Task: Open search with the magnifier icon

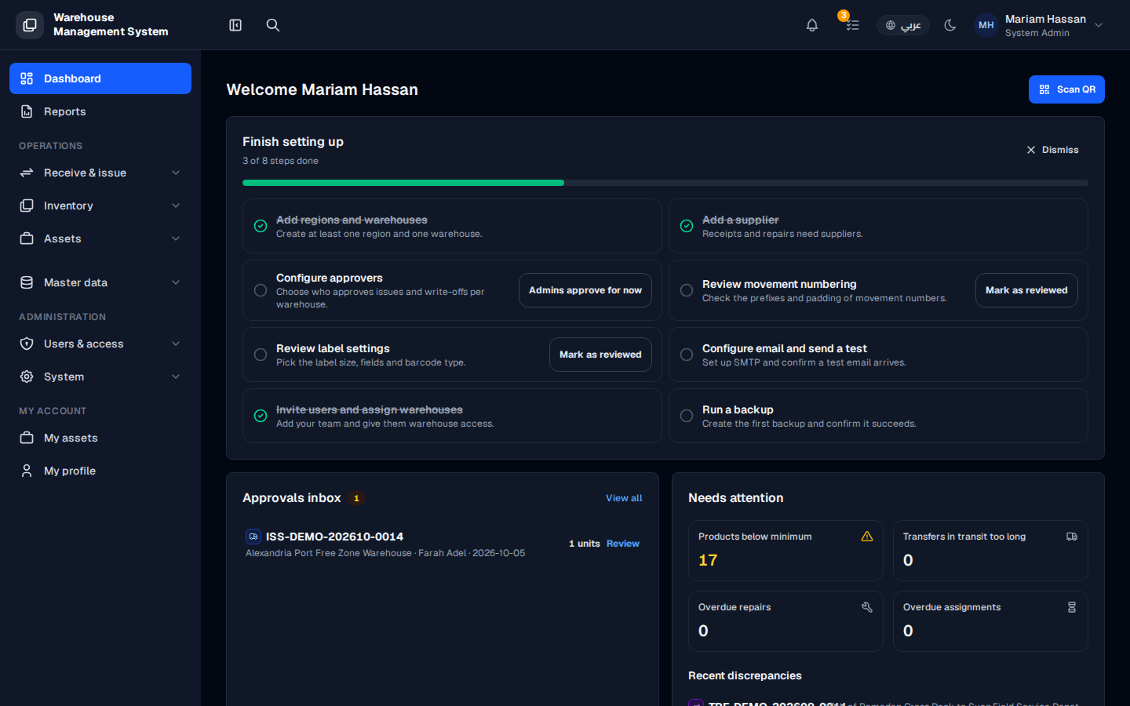Action: (273, 25)
